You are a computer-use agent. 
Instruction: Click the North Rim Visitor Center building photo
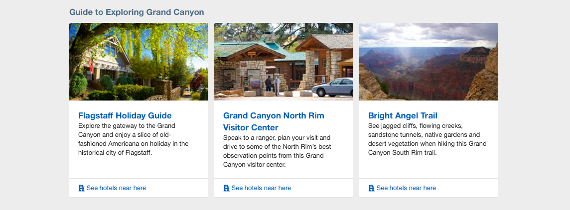(284, 62)
